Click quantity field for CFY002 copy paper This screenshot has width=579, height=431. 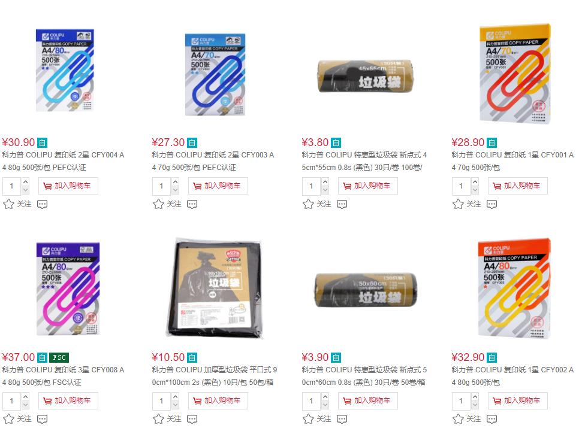tap(462, 400)
